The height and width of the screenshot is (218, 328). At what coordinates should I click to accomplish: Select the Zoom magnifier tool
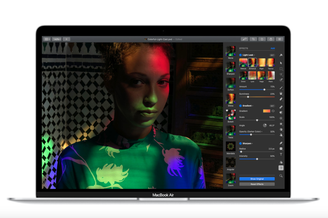[x=281, y=176]
